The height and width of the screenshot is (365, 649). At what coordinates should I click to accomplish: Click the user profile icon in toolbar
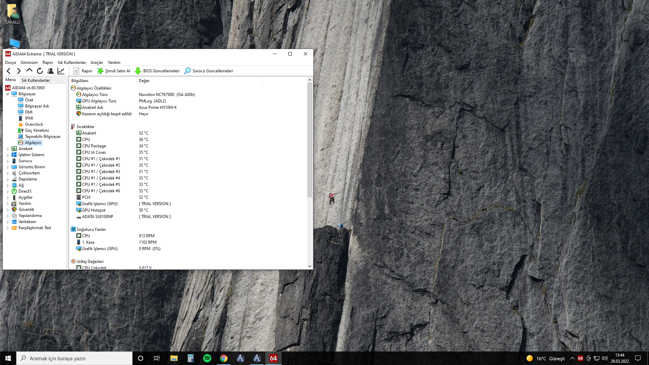click(50, 71)
